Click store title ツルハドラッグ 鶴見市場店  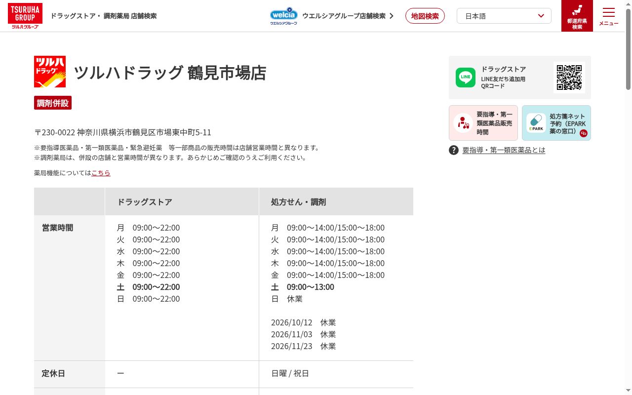pos(170,73)
